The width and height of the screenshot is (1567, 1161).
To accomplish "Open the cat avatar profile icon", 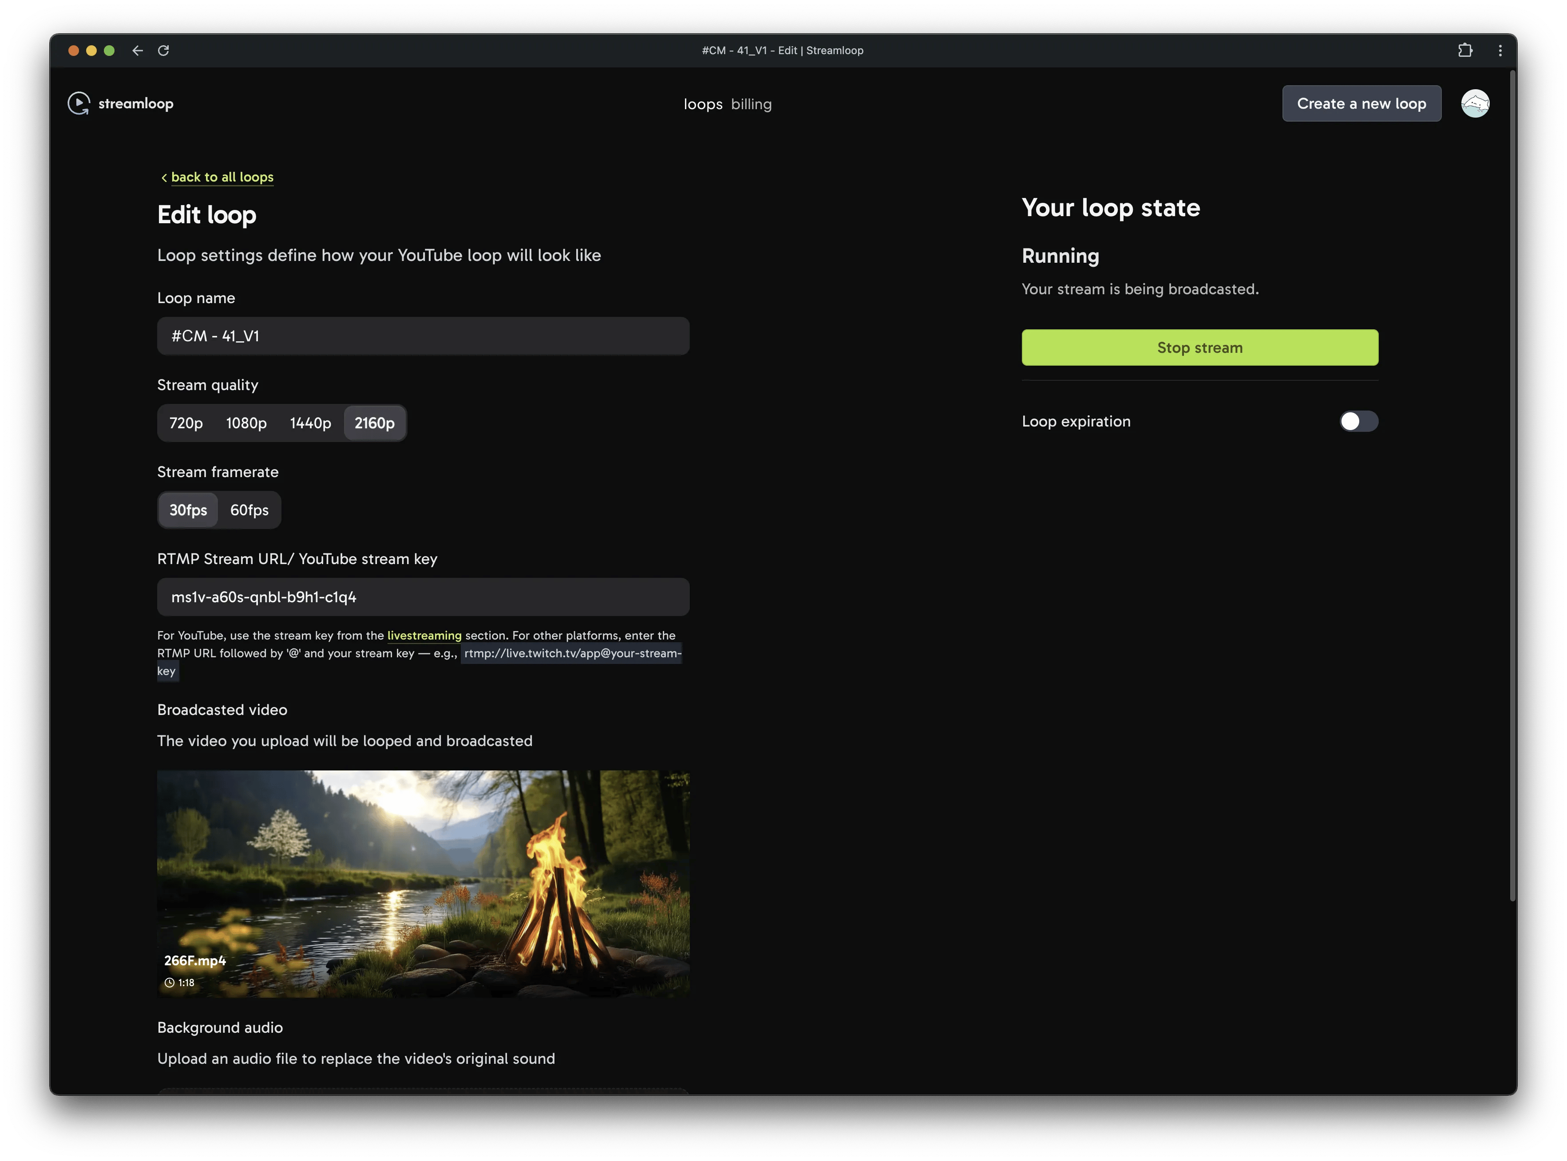I will tap(1475, 103).
